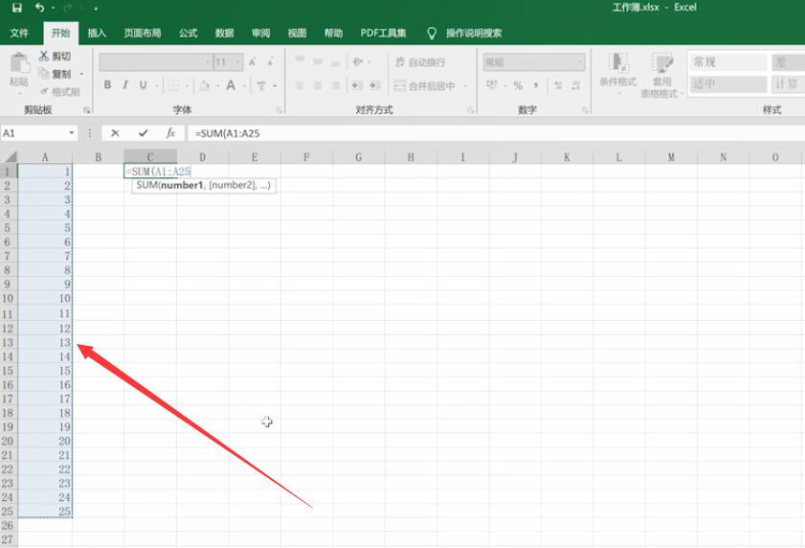Select the column F header
805x548 pixels.
click(x=306, y=157)
